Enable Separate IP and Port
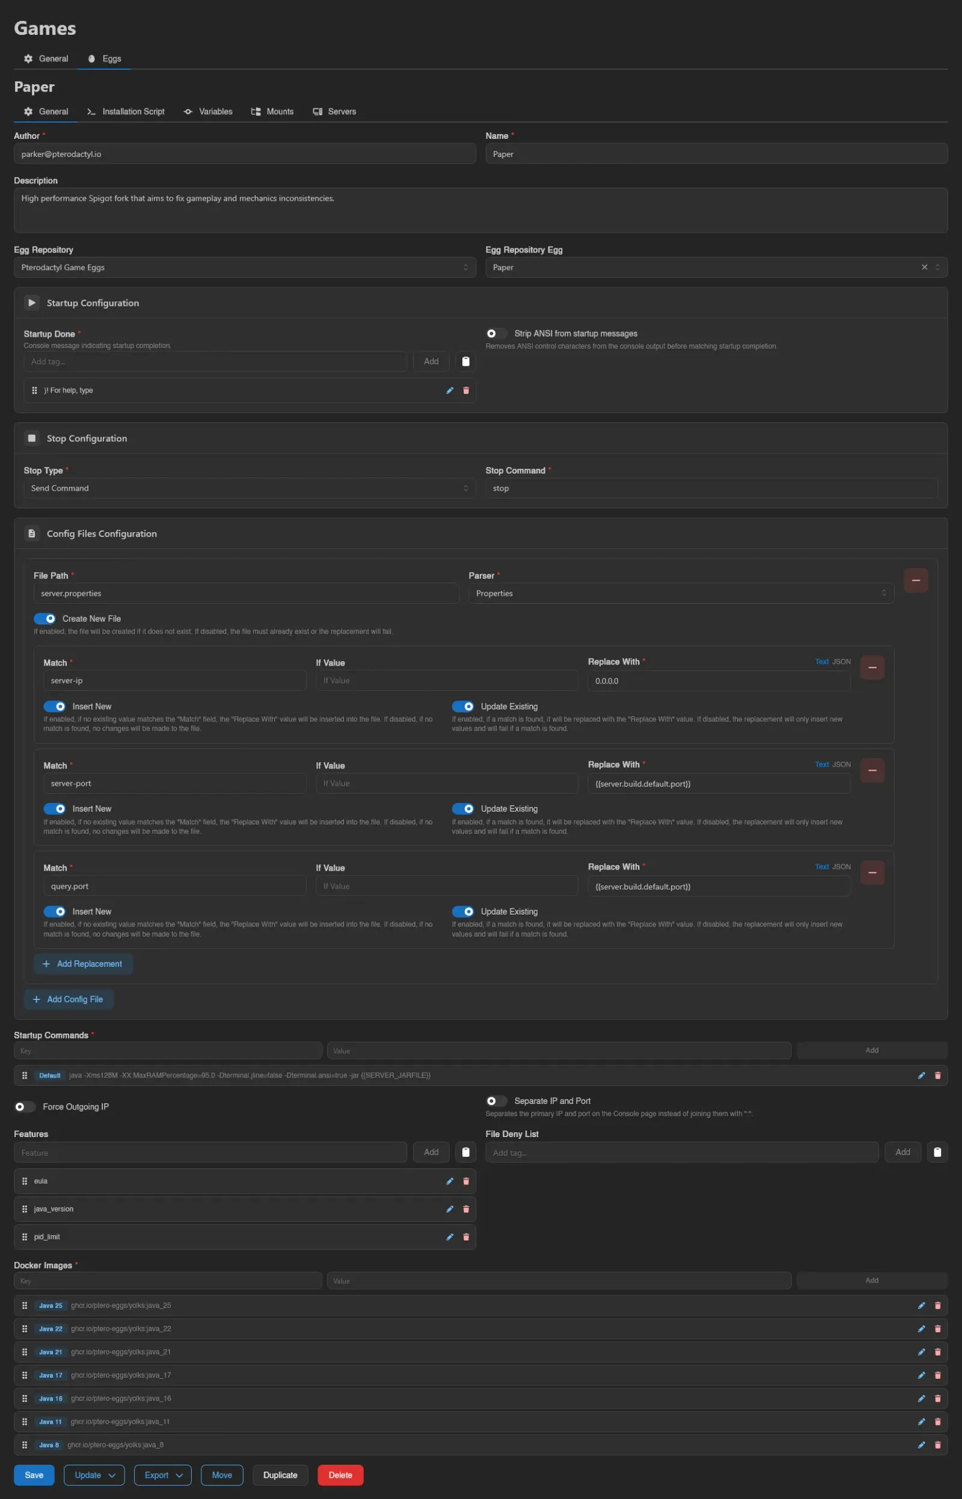This screenshot has height=1499, width=962. point(496,1101)
